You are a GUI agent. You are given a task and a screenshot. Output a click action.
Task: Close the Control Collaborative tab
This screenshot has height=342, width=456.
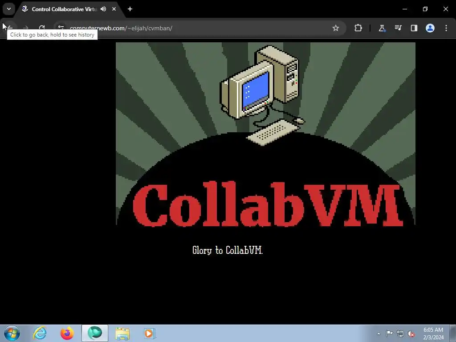114,9
